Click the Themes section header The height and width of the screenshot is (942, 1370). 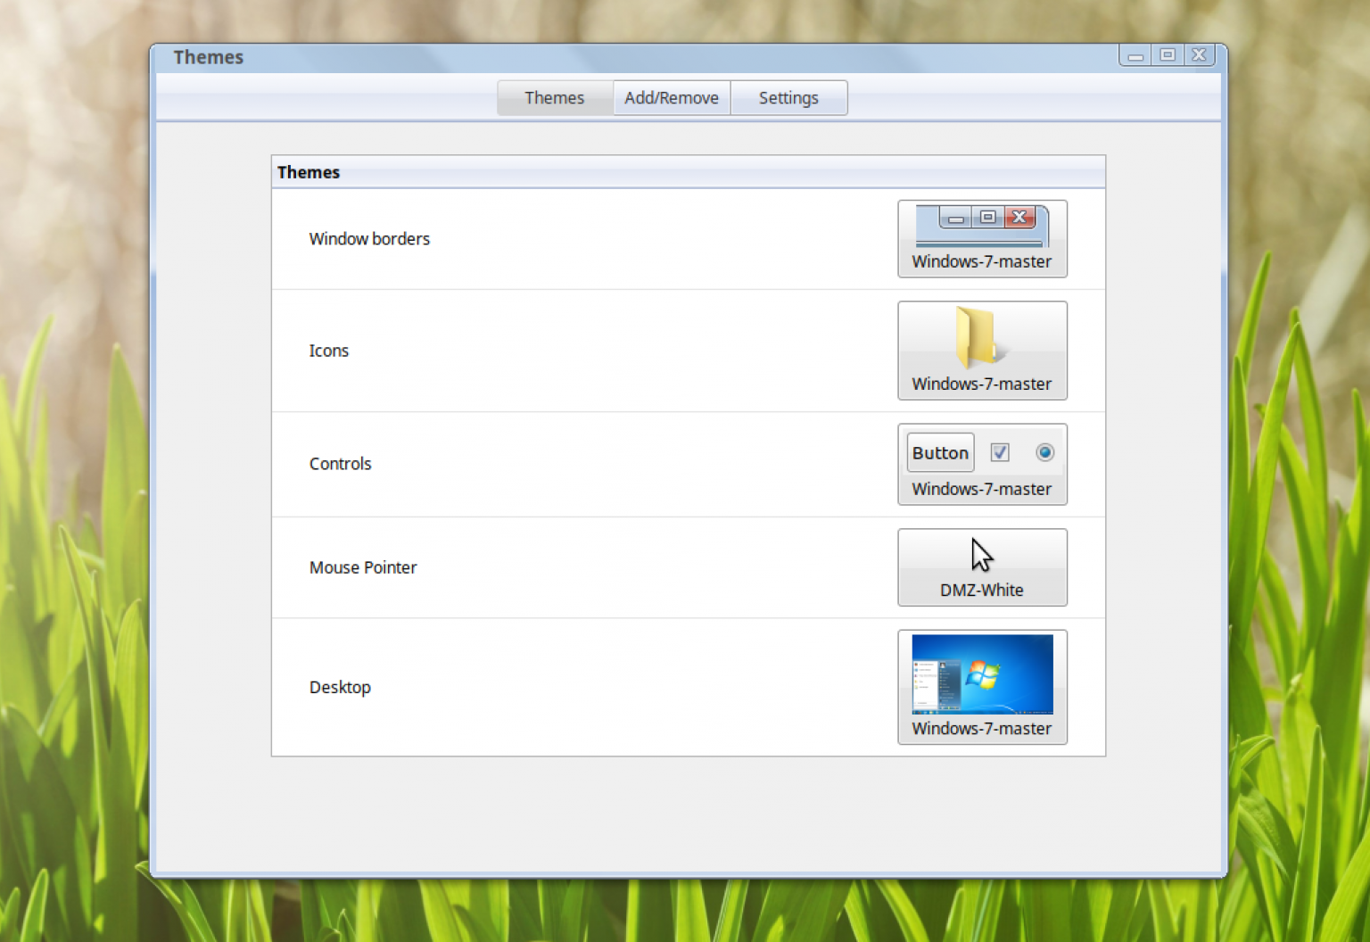[308, 171]
